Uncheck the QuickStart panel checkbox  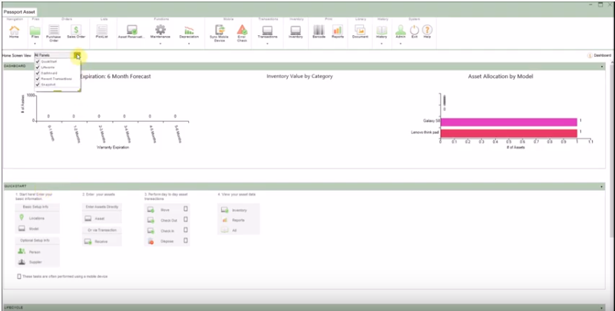click(x=38, y=61)
